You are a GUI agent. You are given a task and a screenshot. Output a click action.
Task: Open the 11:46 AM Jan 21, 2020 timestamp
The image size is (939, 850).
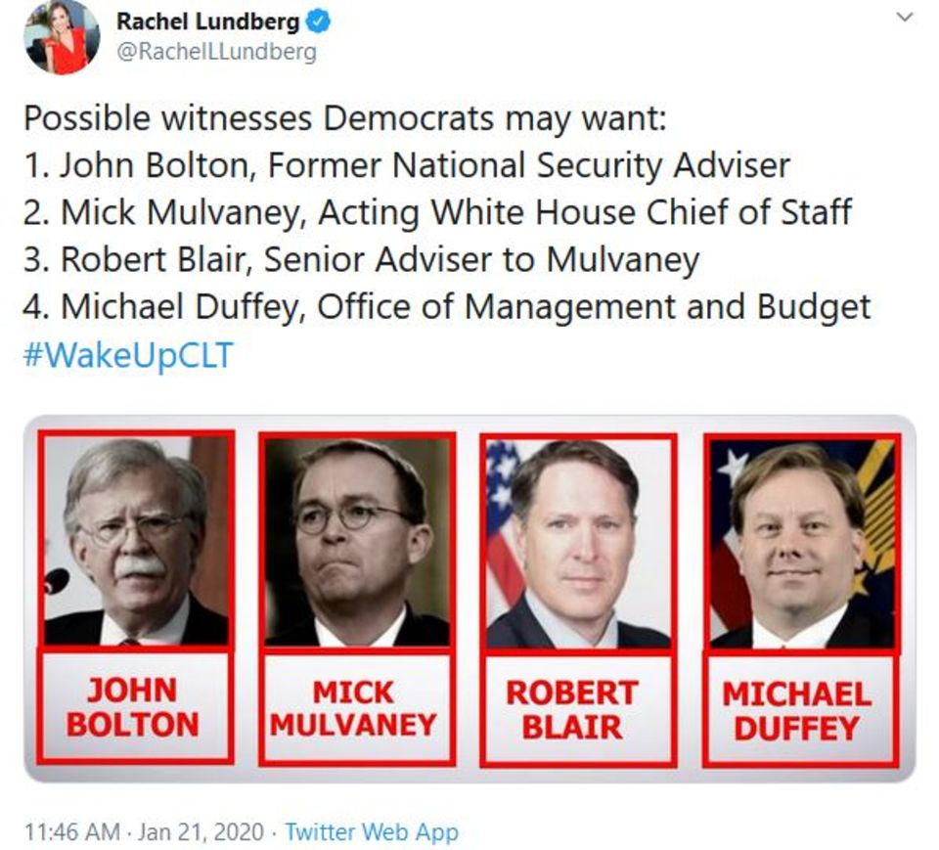(144, 832)
